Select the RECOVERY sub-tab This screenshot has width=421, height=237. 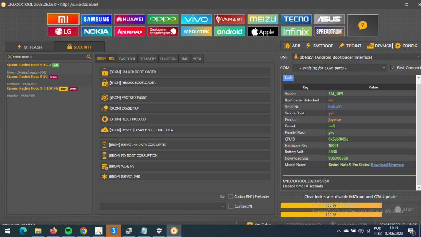(x=148, y=59)
